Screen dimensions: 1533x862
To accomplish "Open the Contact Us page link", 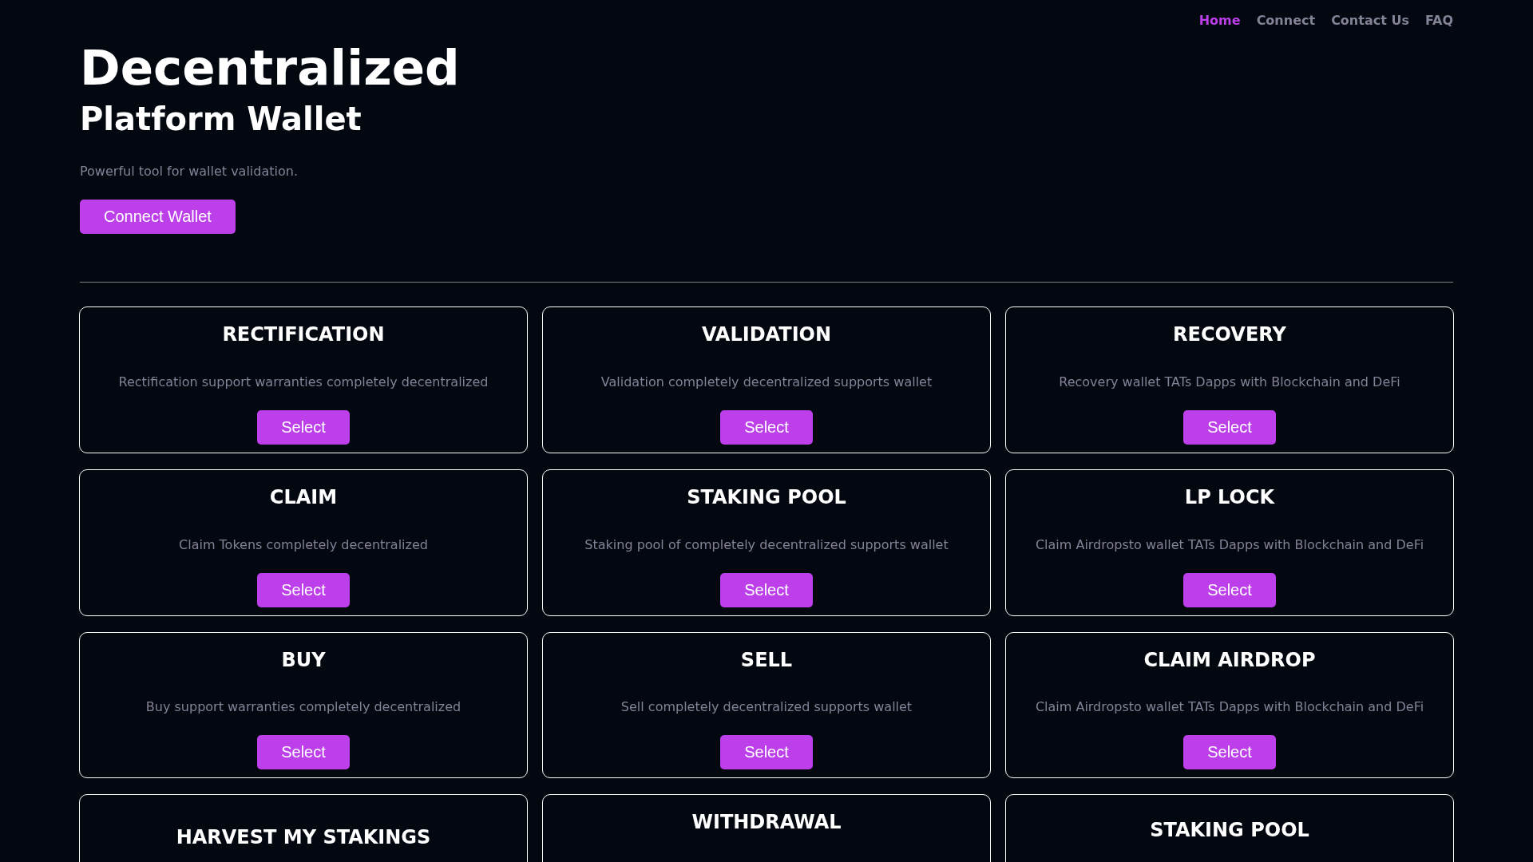I will (1369, 21).
